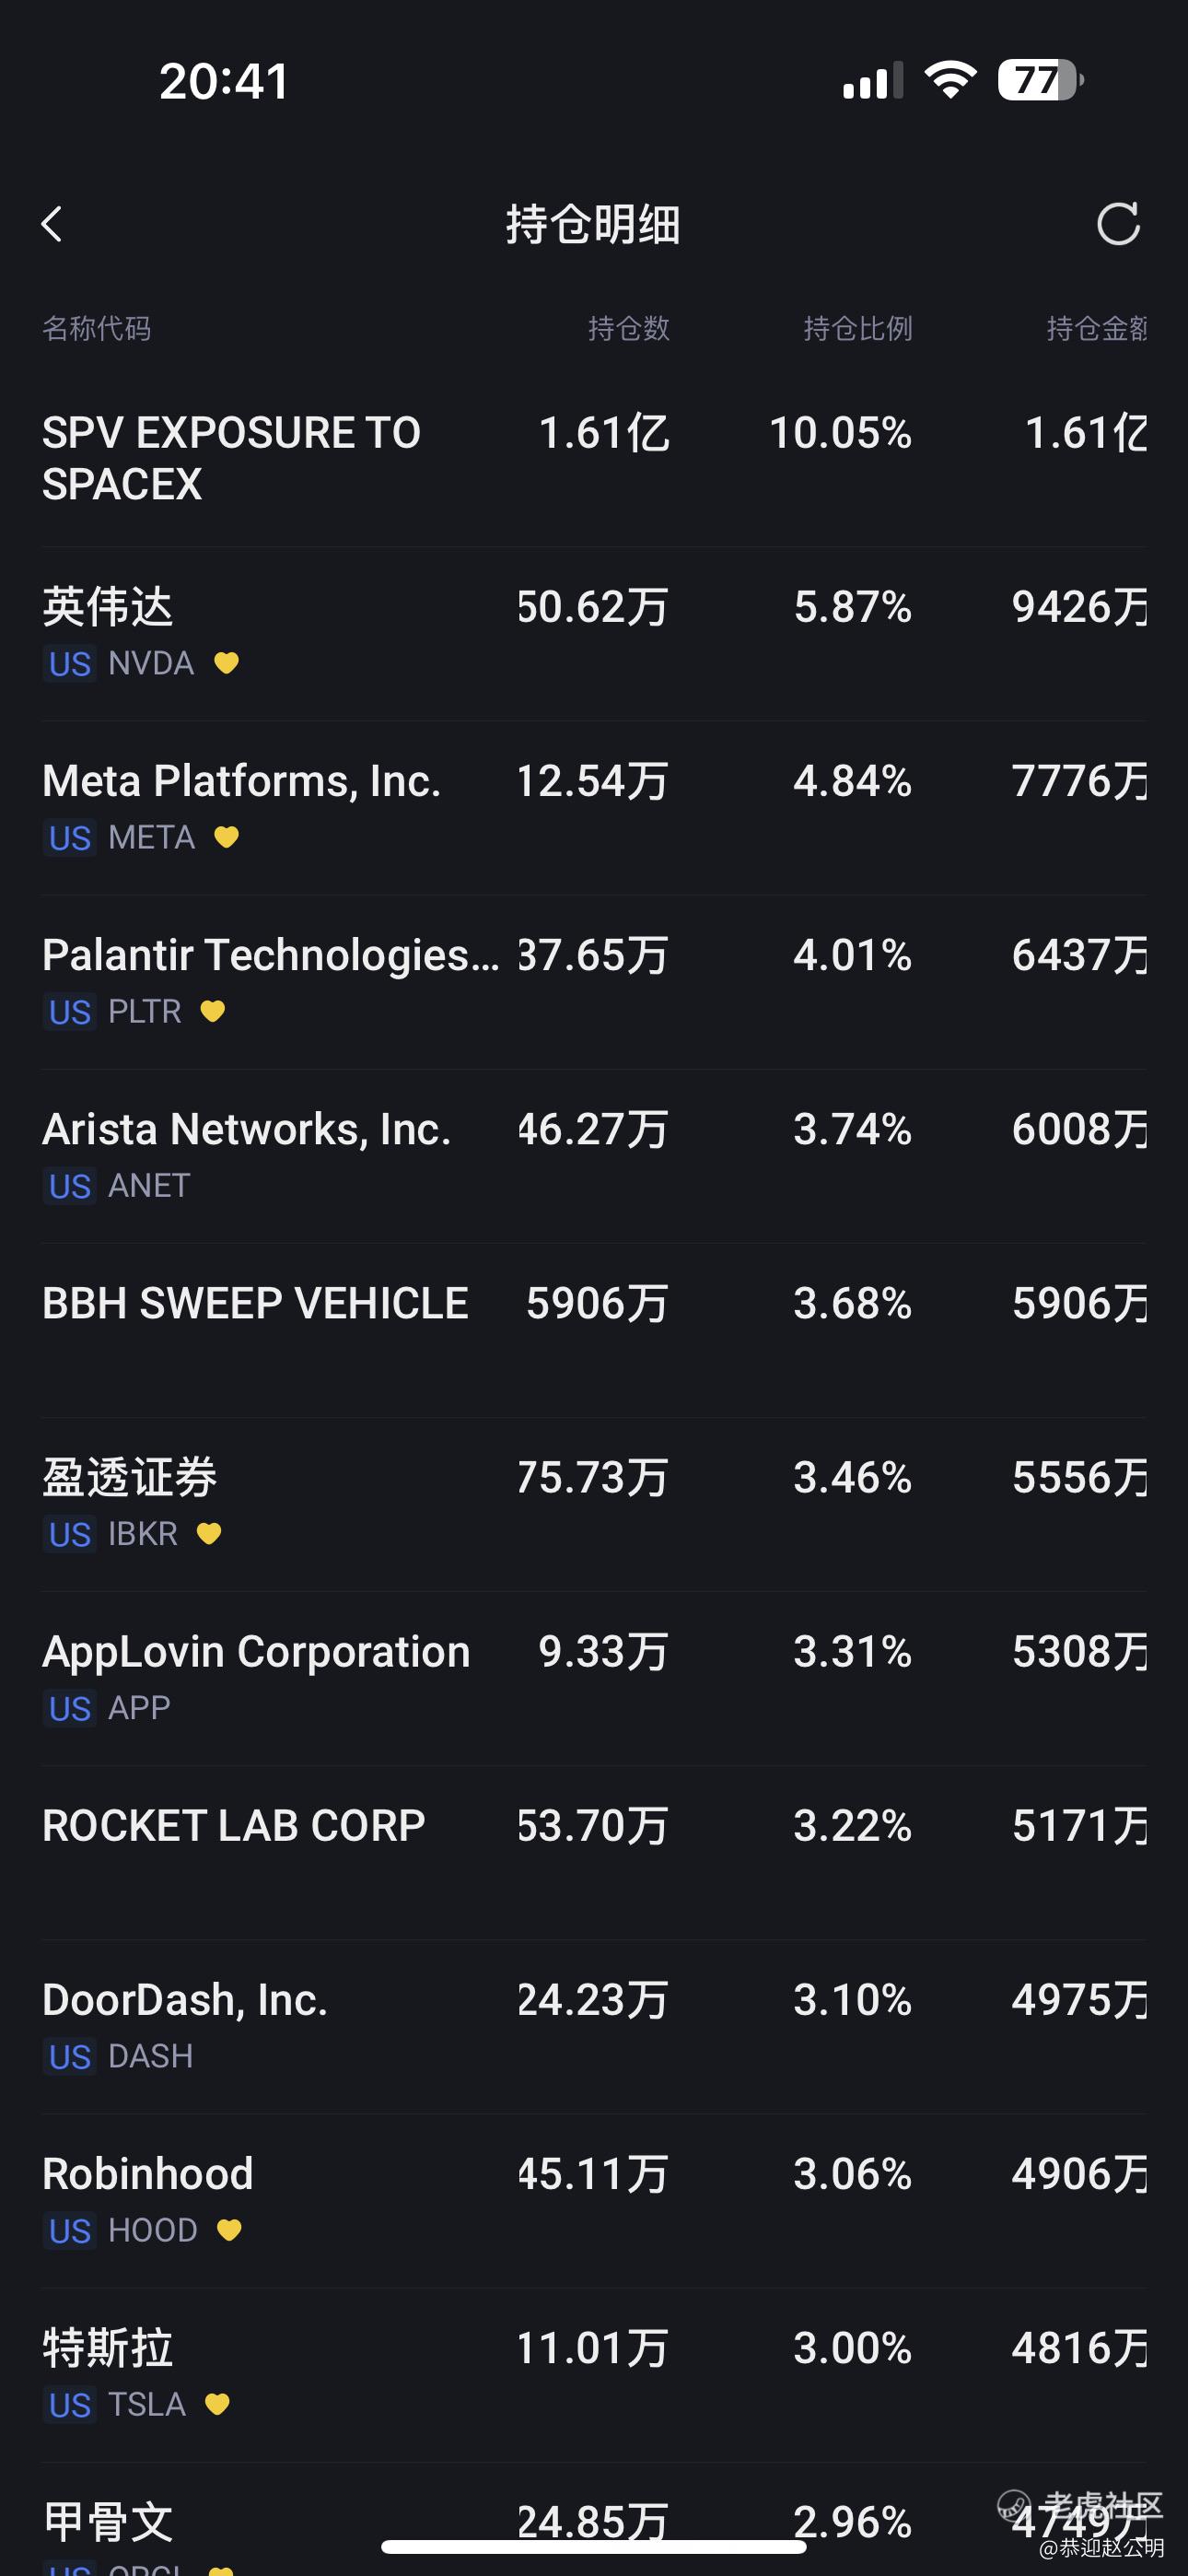Sort by 持仓数 column header
This screenshot has width=1188, height=2576.
click(628, 328)
